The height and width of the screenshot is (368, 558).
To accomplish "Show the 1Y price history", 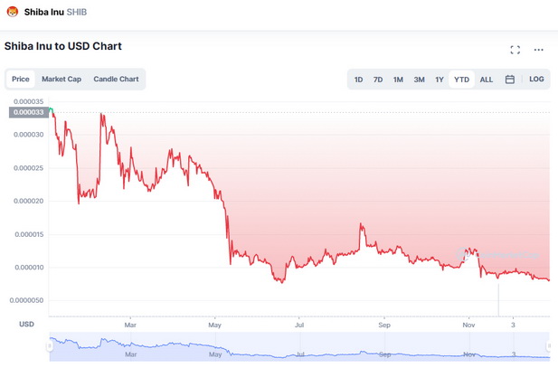I will [440, 80].
